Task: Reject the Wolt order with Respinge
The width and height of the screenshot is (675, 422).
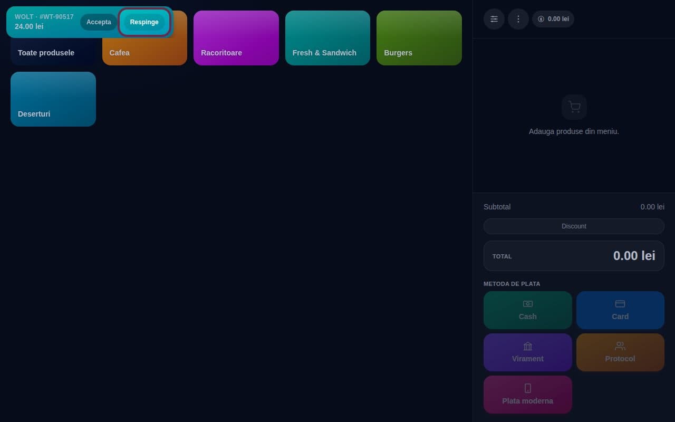Action: 144,22
